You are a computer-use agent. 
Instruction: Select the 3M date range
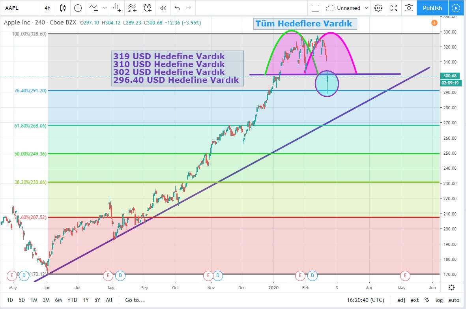(x=46, y=300)
